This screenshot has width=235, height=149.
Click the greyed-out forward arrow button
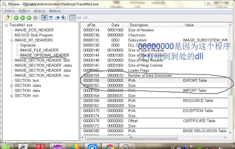(35, 18)
